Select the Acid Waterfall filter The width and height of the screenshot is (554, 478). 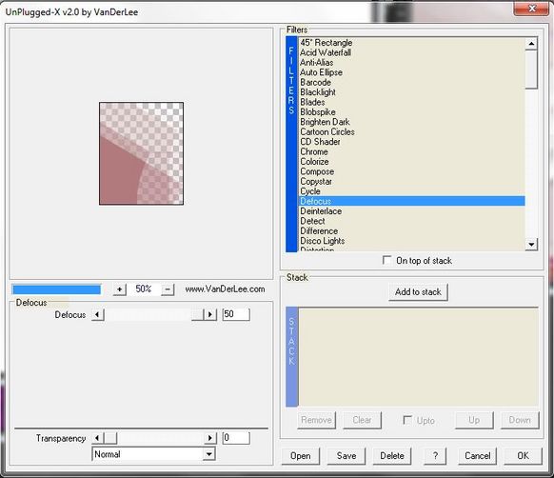411,52
